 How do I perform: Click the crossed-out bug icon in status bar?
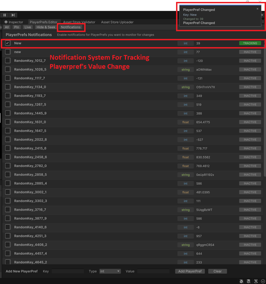point(241,281)
